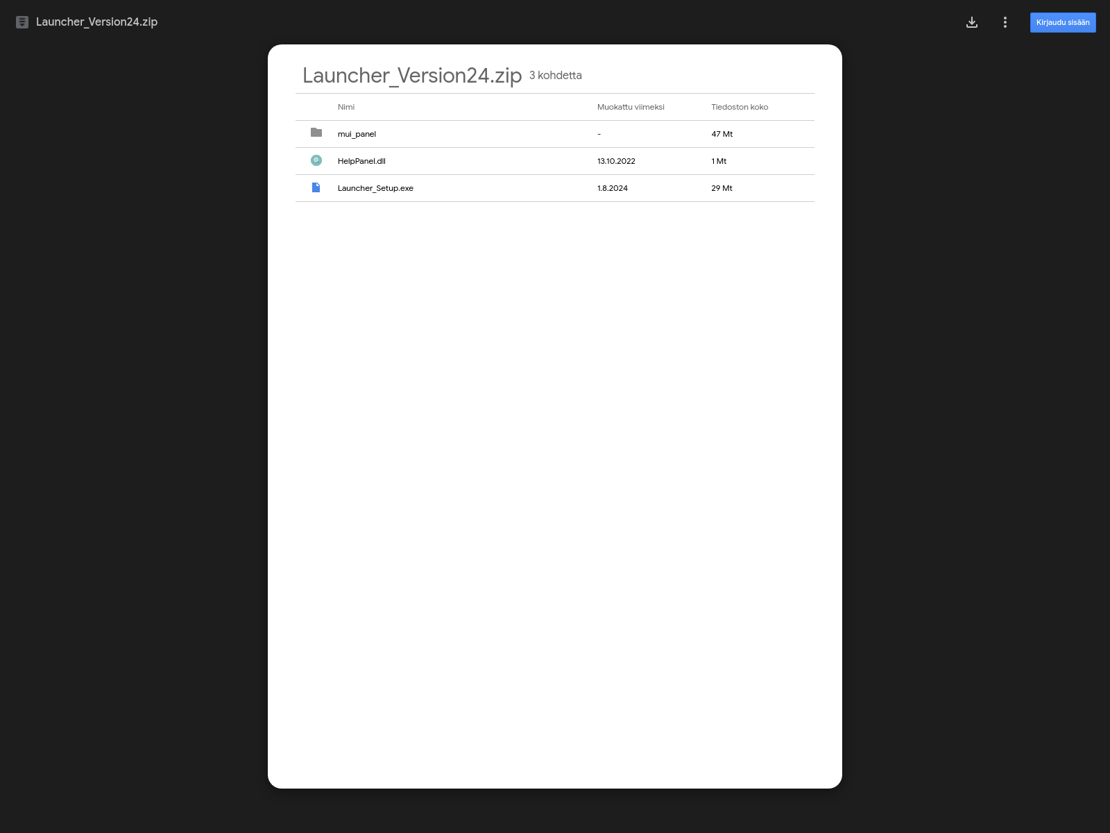
Task: Click the Launcher_Version24.zip title in top bar
Action: pos(96,22)
